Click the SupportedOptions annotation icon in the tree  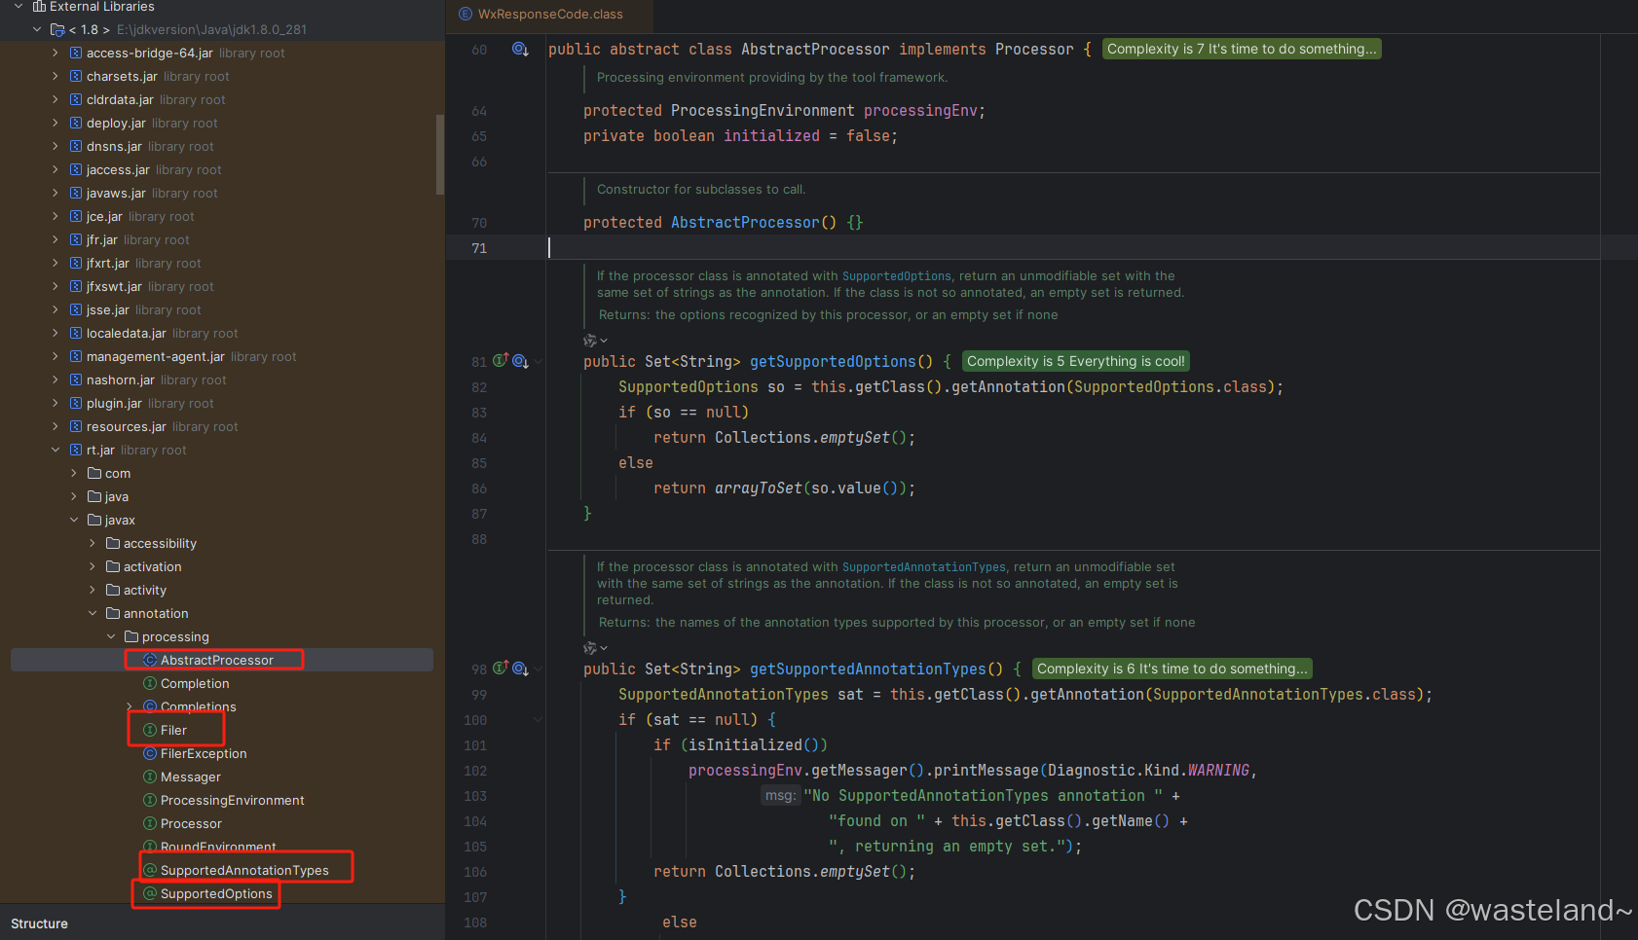(150, 894)
